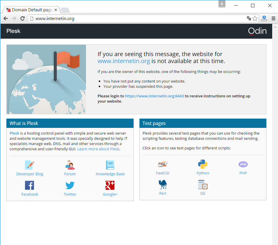This screenshot has width=278, height=245.
Task: Open the Twitter bird icon
Action: (x=70, y=185)
